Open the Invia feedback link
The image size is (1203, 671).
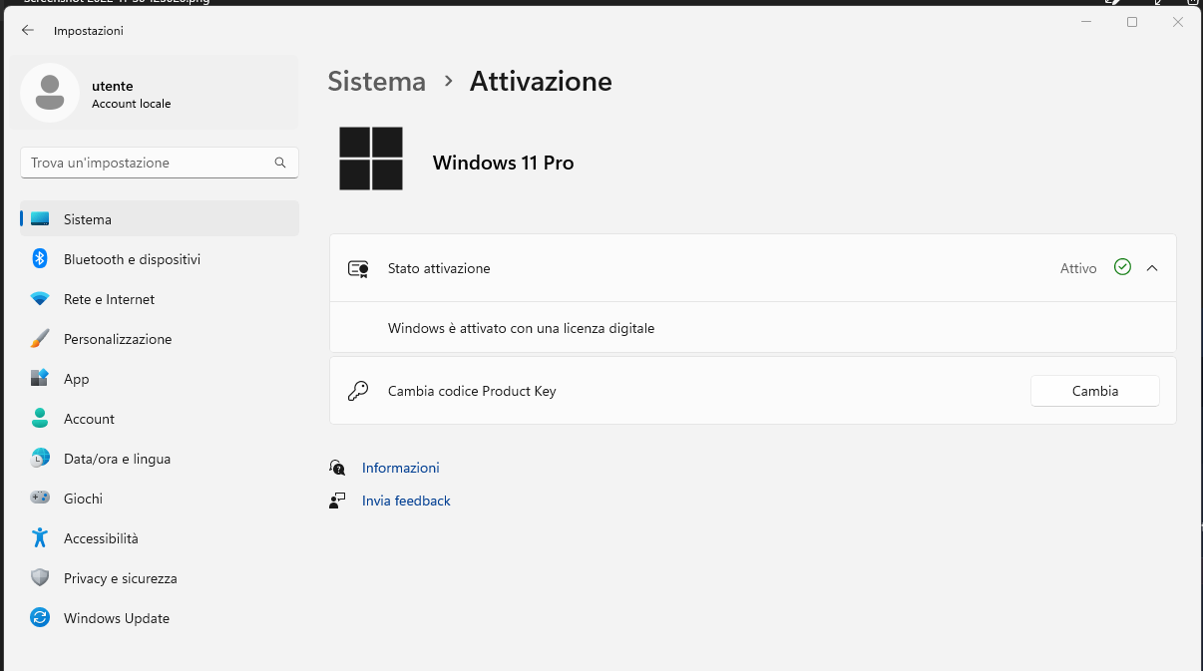(x=406, y=501)
